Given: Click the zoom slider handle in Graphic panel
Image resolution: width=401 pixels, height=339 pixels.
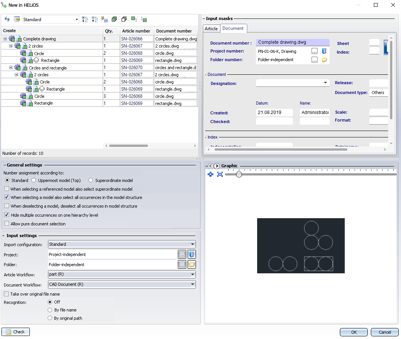Looking at the screenshot, I should 239,174.
